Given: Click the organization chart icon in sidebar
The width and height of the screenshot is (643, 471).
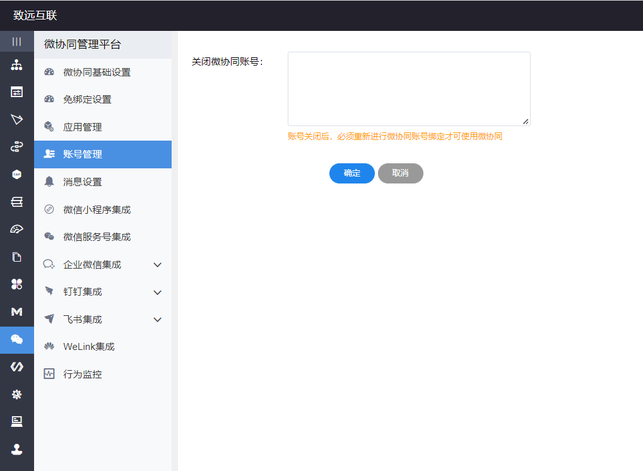Looking at the screenshot, I should point(17,65).
